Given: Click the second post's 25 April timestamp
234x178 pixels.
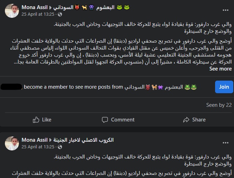Looking at the screenshot, I should 38,147.
